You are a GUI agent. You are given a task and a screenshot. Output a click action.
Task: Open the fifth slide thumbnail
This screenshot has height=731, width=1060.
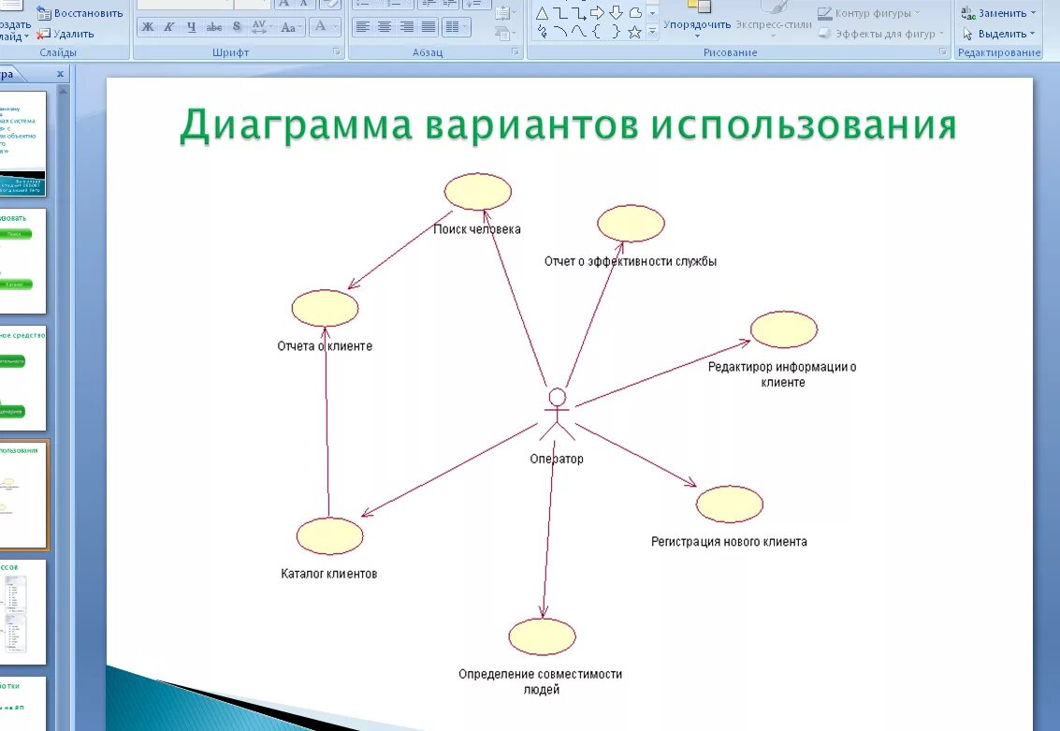click(x=22, y=612)
